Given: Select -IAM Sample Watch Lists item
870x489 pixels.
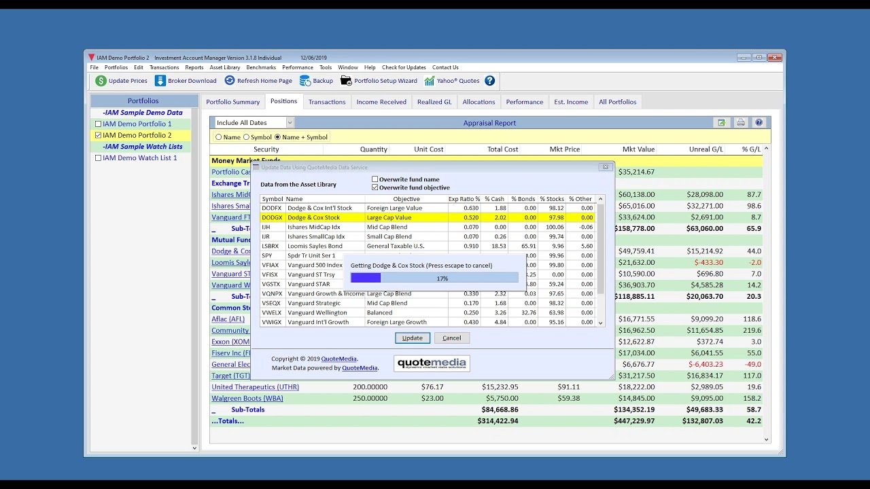Looking at the screenshot, I should (143, 147).
